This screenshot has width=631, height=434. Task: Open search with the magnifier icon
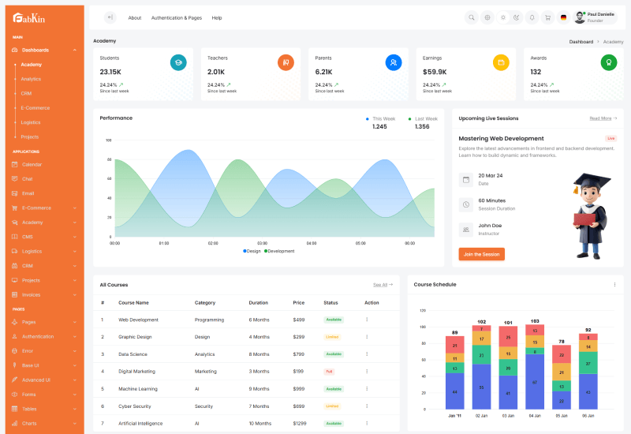(472, 17)
